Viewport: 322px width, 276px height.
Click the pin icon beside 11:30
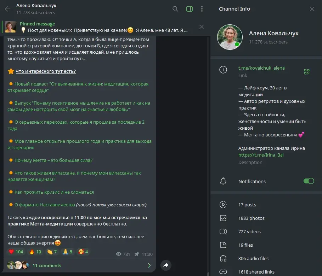pyautogui.click(x=137, y=254)
